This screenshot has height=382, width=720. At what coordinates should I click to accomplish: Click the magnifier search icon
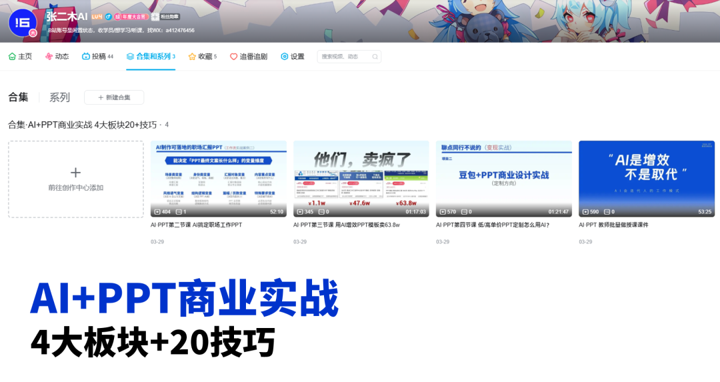coord(375,57)
